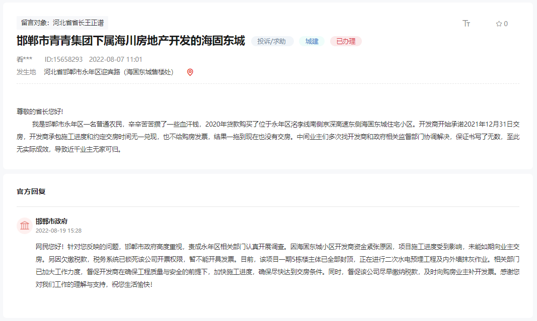The width and height of the screenshot is (537, 321).
Task: Click the complaint line starting 我是邯郸市永年区
Action: point(276,124)
